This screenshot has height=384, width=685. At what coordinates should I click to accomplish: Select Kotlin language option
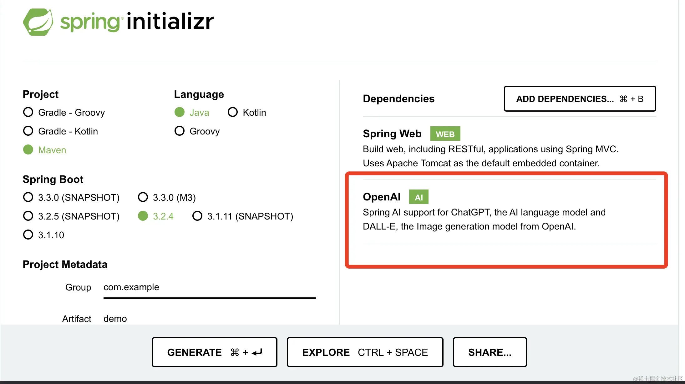[247, 112]
